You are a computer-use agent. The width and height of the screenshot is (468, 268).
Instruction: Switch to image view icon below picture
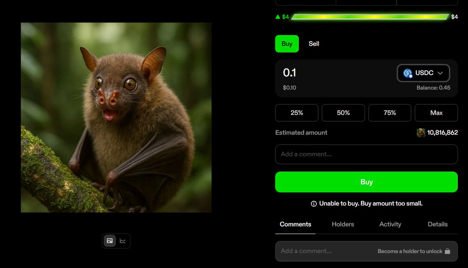(x=110, y=241)
